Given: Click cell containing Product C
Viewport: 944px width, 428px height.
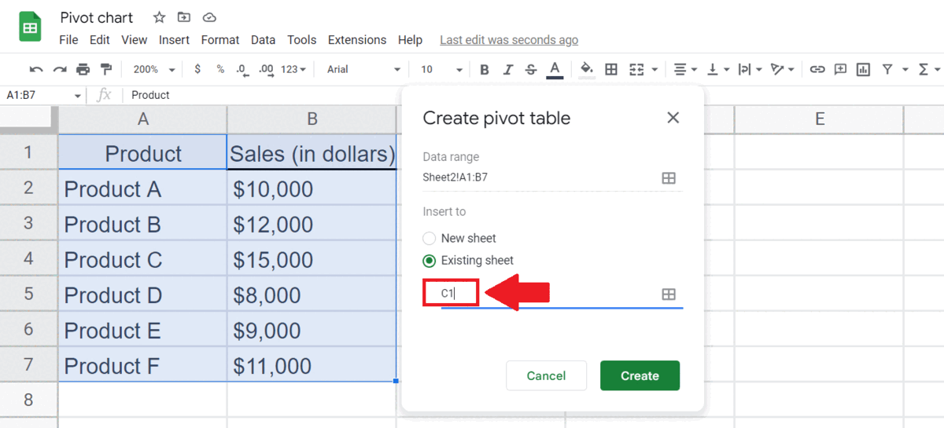Looking at the screenshot, I should tap(143, 259).
